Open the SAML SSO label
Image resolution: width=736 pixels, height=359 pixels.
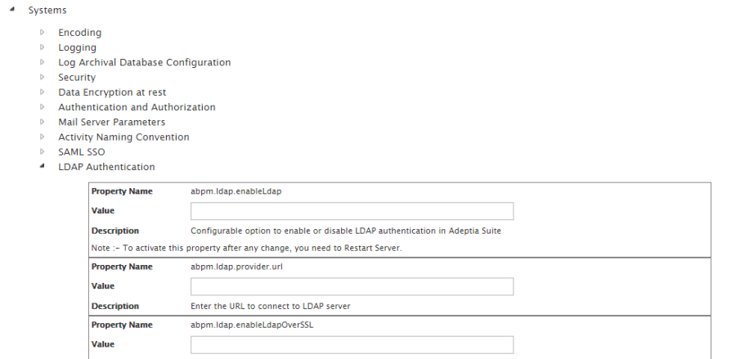coord(81,152)
